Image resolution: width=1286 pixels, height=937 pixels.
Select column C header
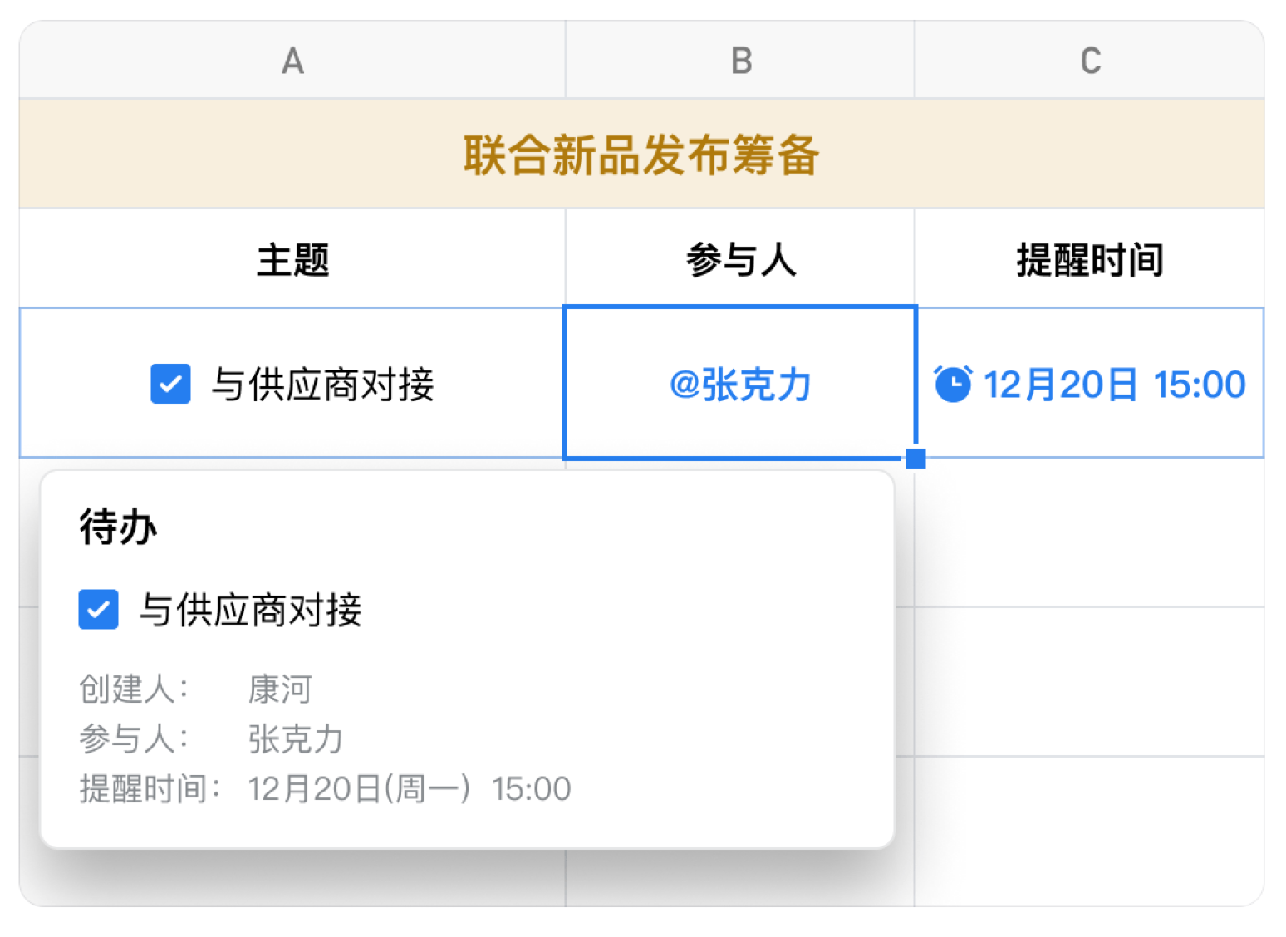pyautogui.click(x=1090, y=60)
